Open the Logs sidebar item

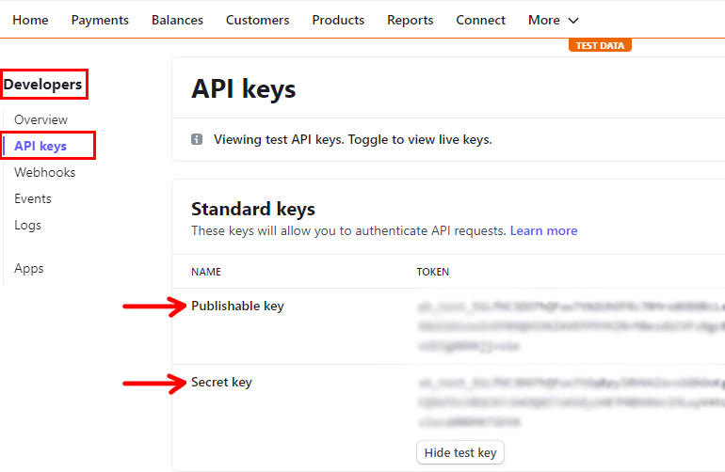click(x=27, y=225)
